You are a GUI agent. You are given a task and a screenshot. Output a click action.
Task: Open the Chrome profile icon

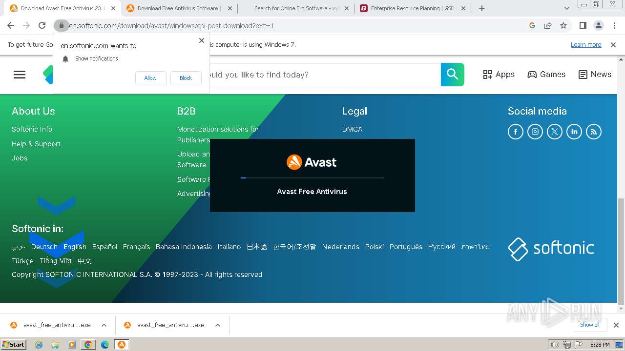[x=599, y=25]
